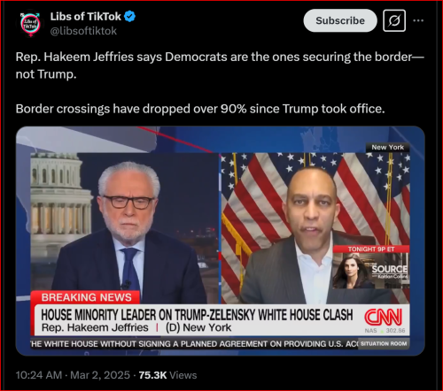Open the Libs of TikTok display name

click(x=86, y=17)
